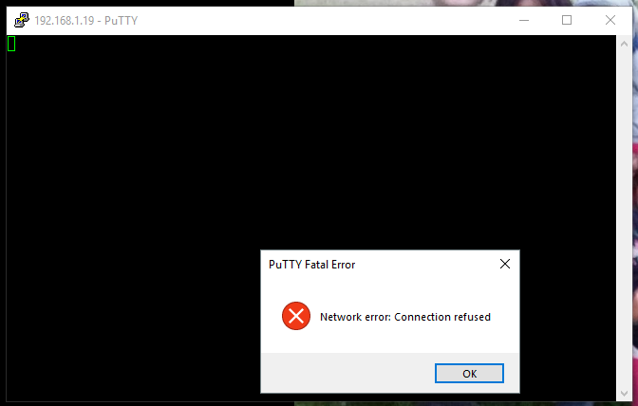Open the PuTTY system menu icon

click(22, 20)
